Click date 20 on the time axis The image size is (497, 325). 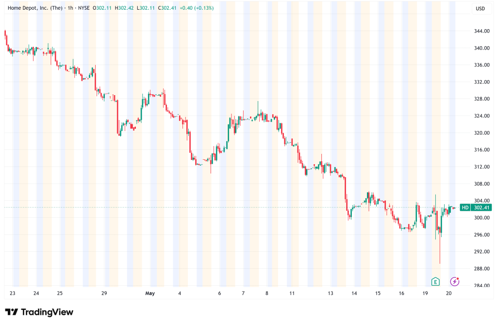tap(449, 293)
